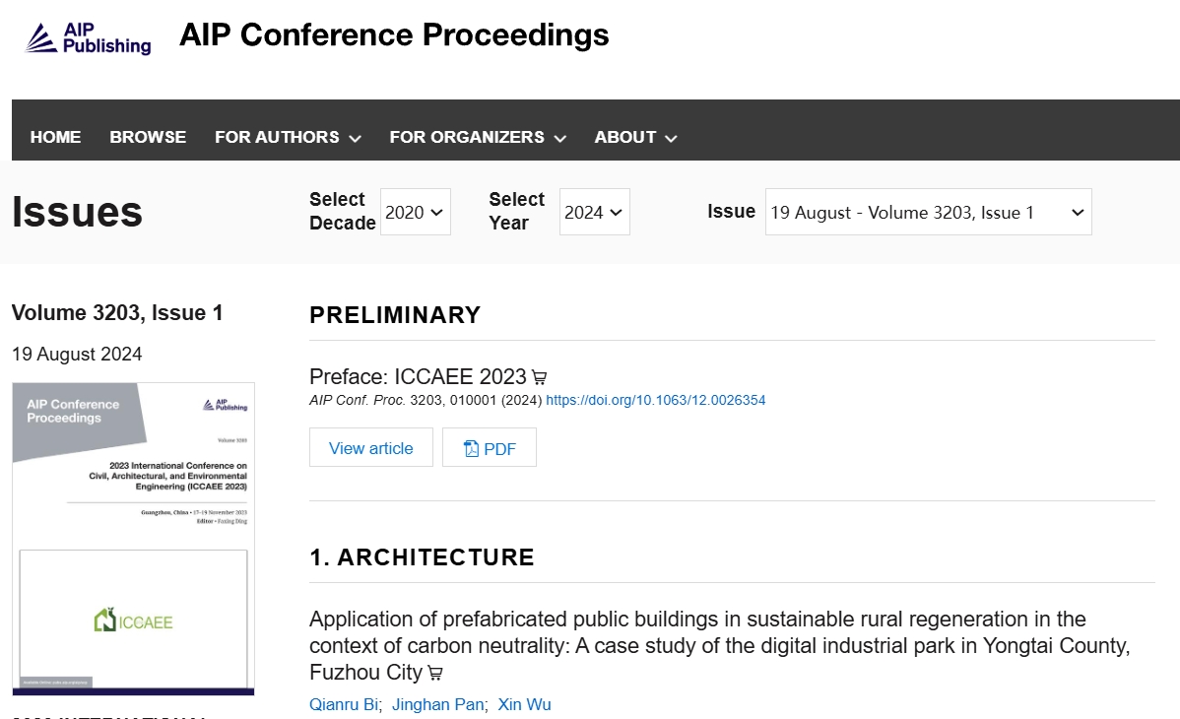The height and width of the screenshot is (719, 1180).
Task: Expand the FOR ORGANIZERS menu
Action: [x=478, y=137]
